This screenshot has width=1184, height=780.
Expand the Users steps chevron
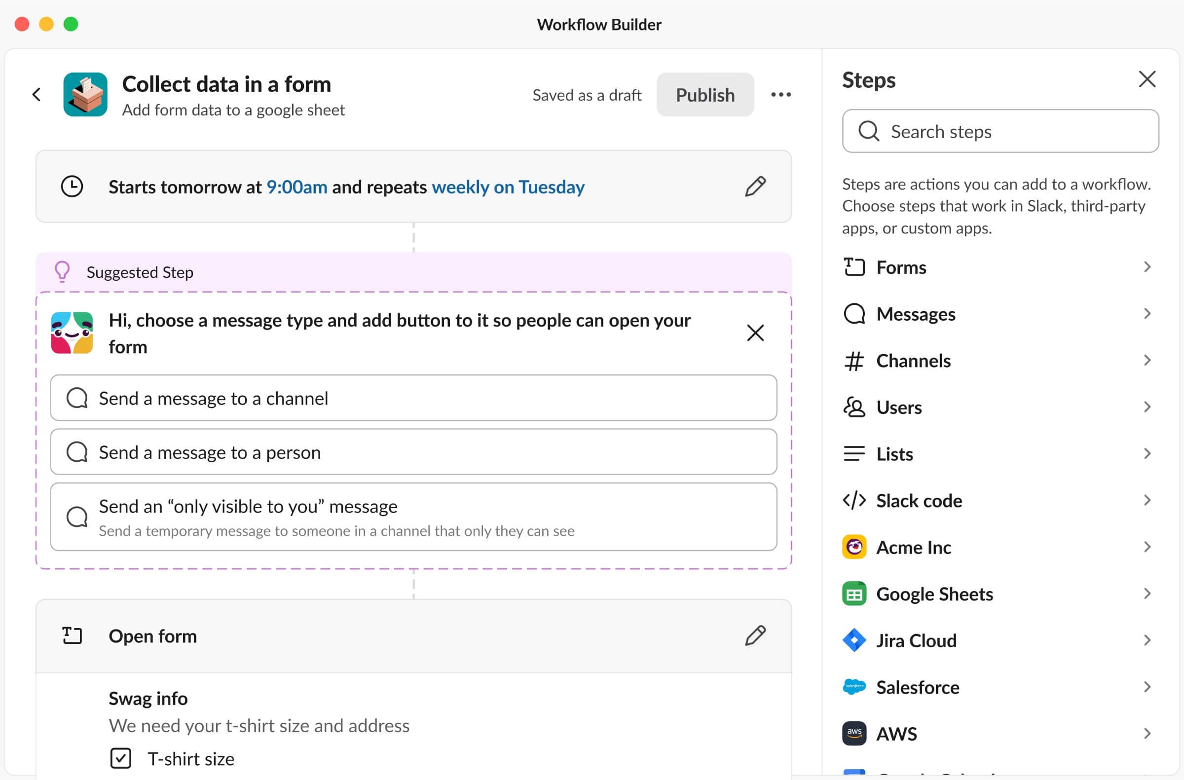pos(1147,407)
